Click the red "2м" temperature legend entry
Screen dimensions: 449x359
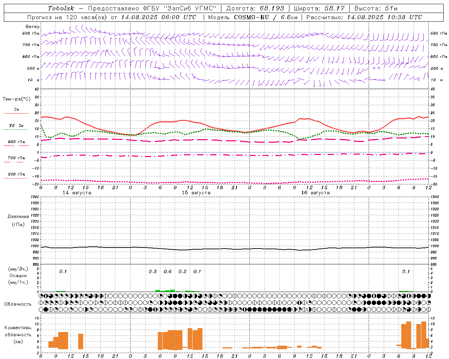(16, 110)
